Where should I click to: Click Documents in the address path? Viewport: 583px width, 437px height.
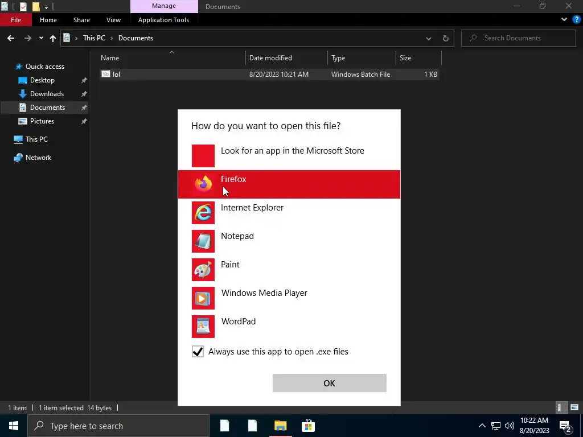pyautogui.click(x=136, y=38)
